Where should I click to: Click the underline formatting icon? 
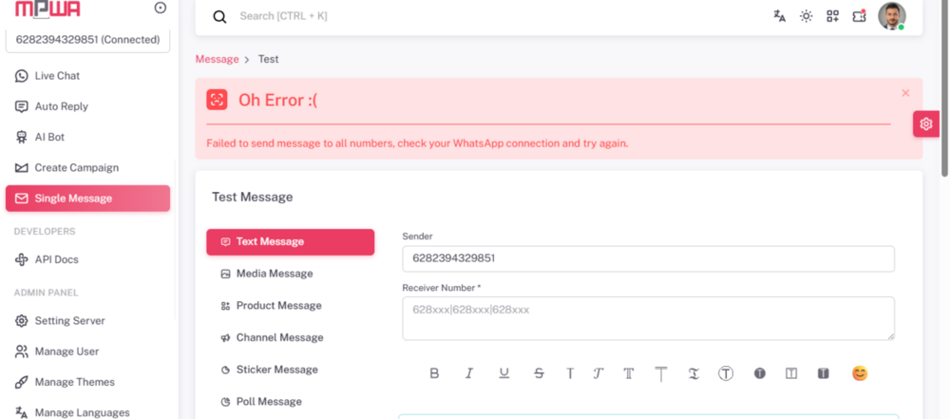tap(503, 373)
